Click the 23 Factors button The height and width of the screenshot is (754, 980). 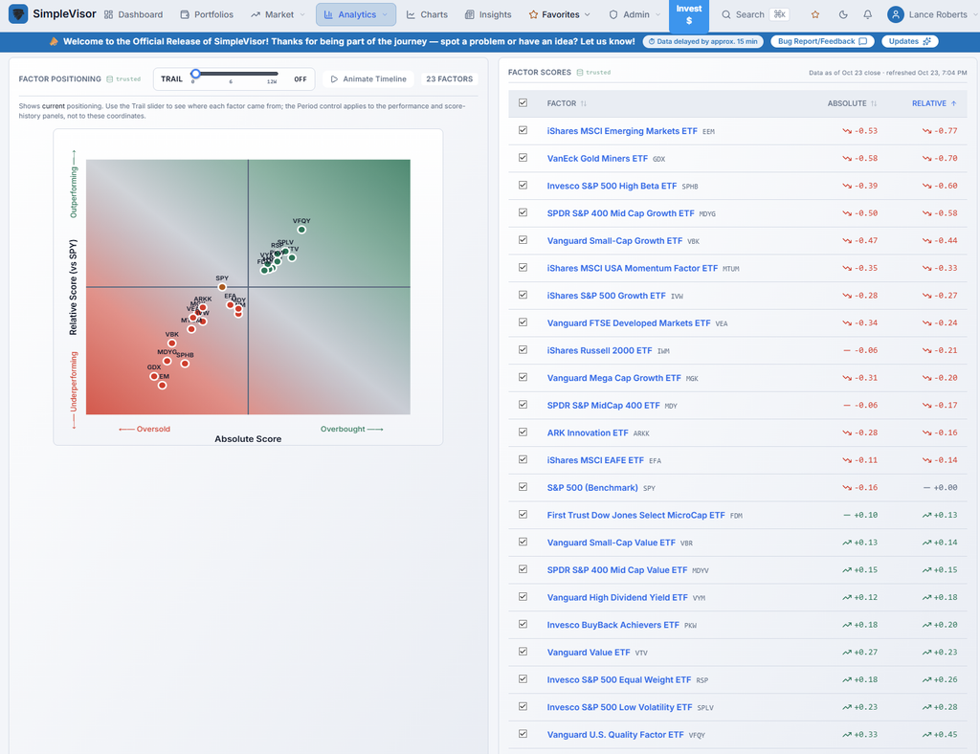tap(450, 79)
